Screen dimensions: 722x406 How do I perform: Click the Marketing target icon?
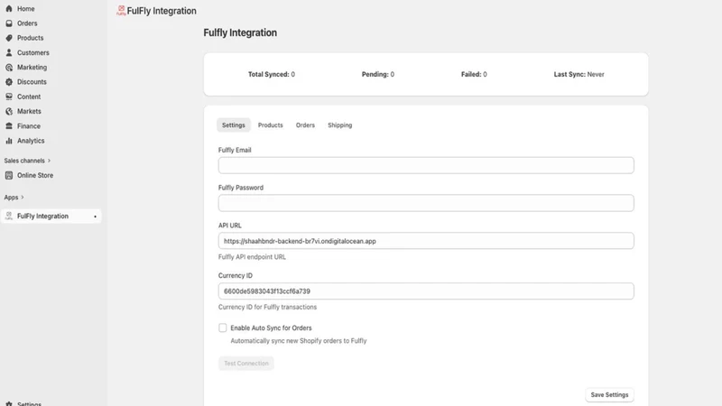point(9,68)
